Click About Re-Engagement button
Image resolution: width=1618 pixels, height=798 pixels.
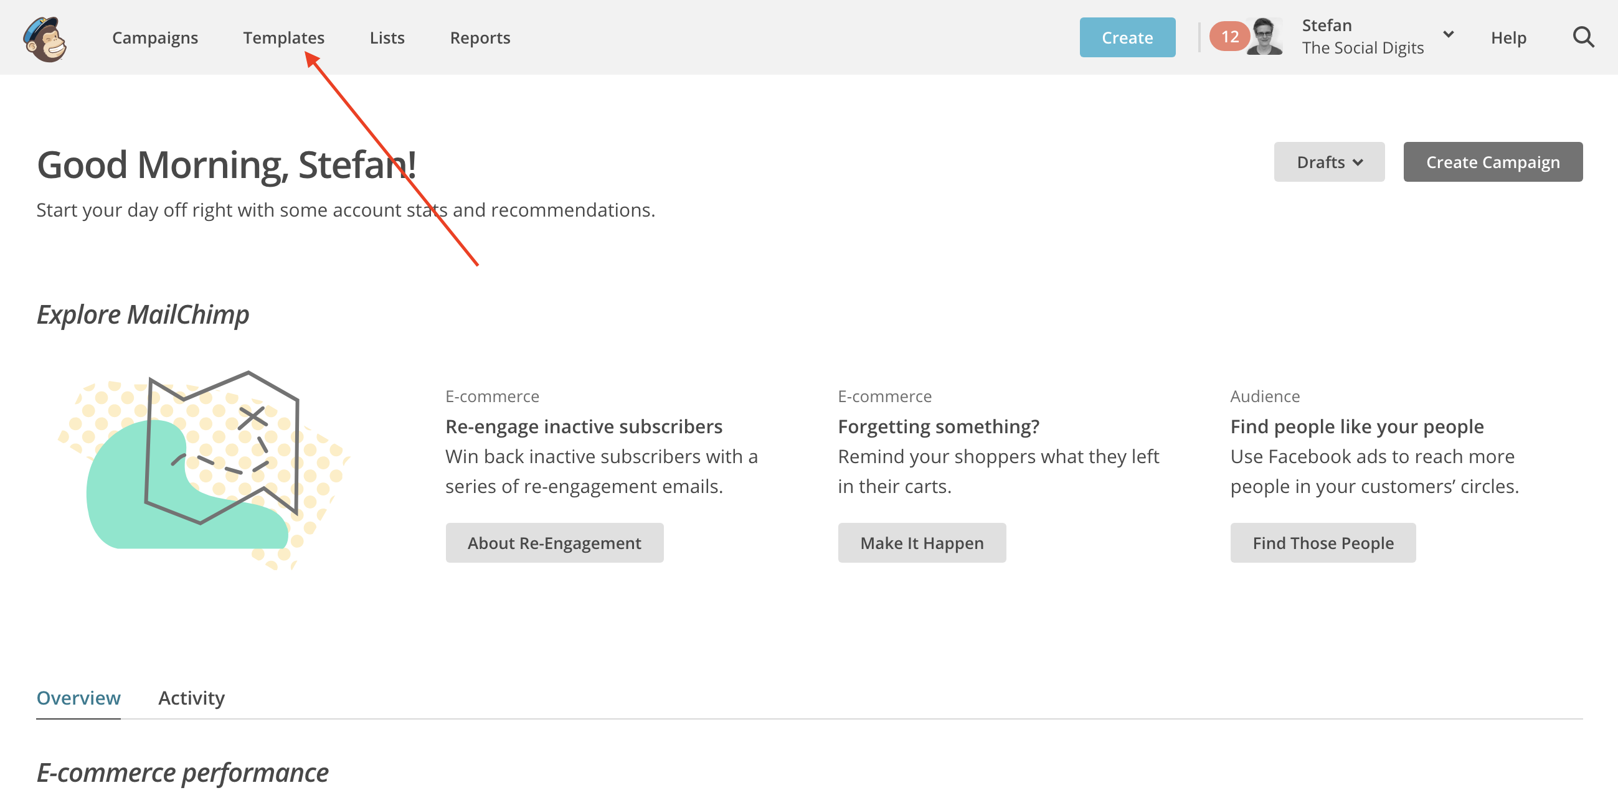click(554, 542)
